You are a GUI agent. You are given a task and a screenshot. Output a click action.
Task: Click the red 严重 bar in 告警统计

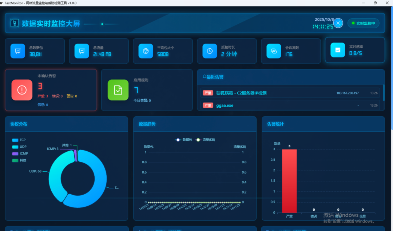289,181
